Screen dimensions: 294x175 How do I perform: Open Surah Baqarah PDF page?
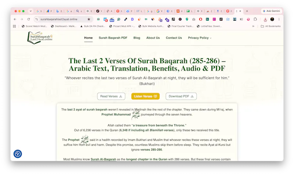[x=113, y=38]
